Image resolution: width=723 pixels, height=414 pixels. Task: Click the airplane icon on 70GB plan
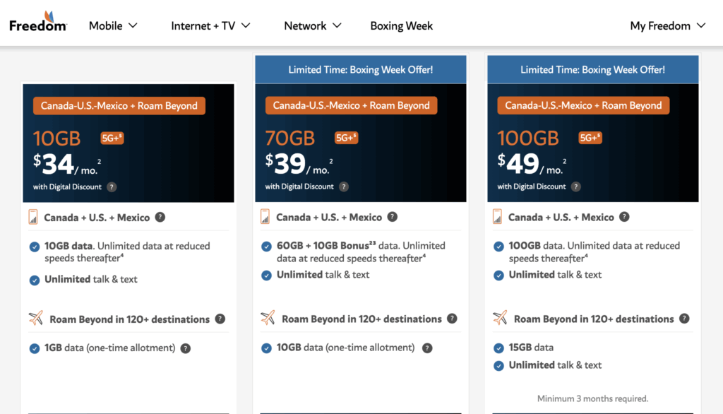[268, 317]
